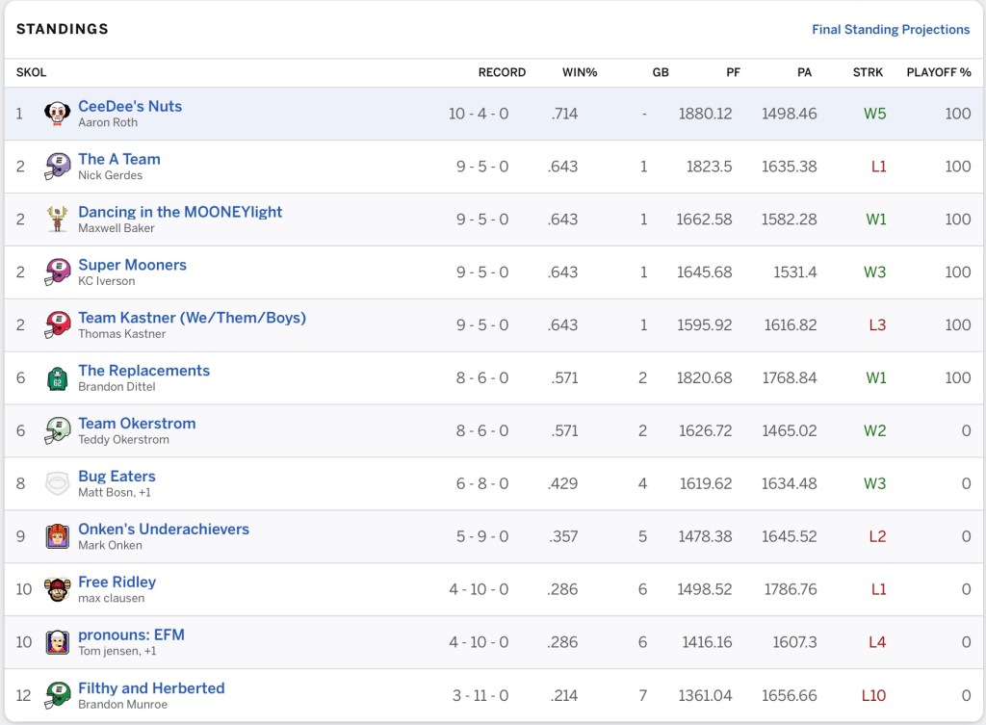986x725 pixels.
Task: Open Team Okerstrom team page
Action: 137,424
